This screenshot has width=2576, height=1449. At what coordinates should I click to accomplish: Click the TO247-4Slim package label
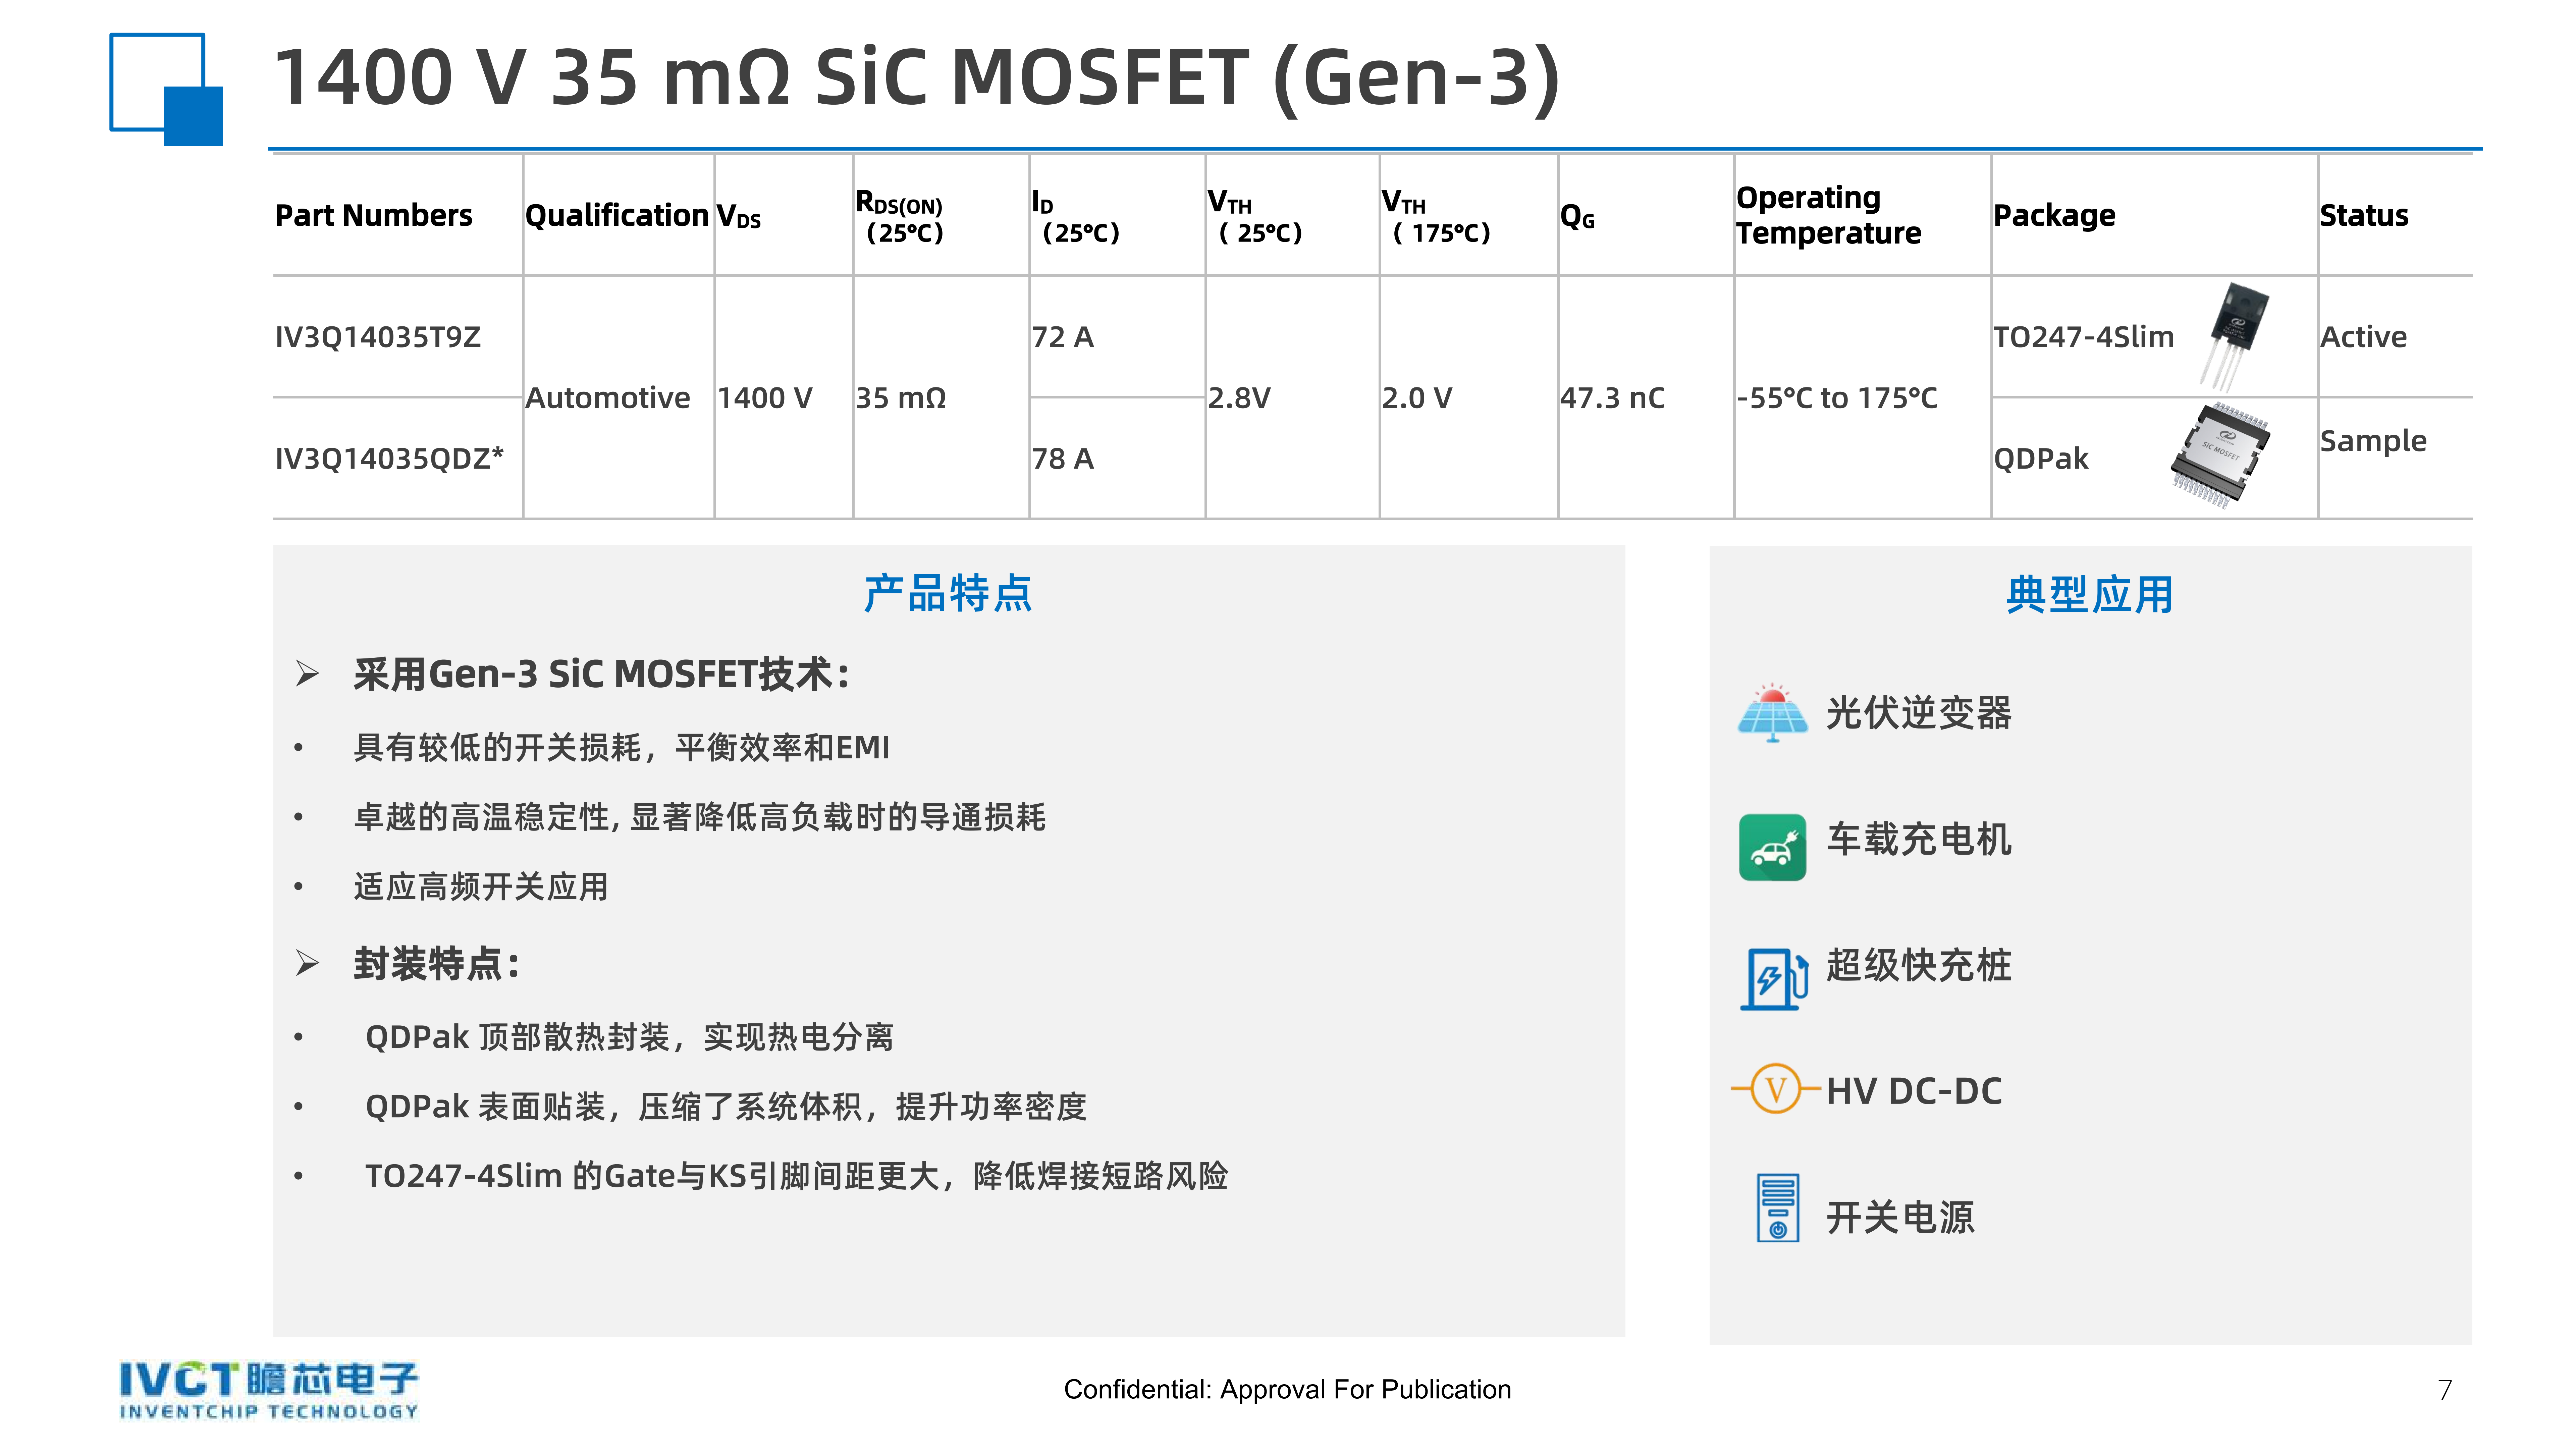tap(2084, 337)
